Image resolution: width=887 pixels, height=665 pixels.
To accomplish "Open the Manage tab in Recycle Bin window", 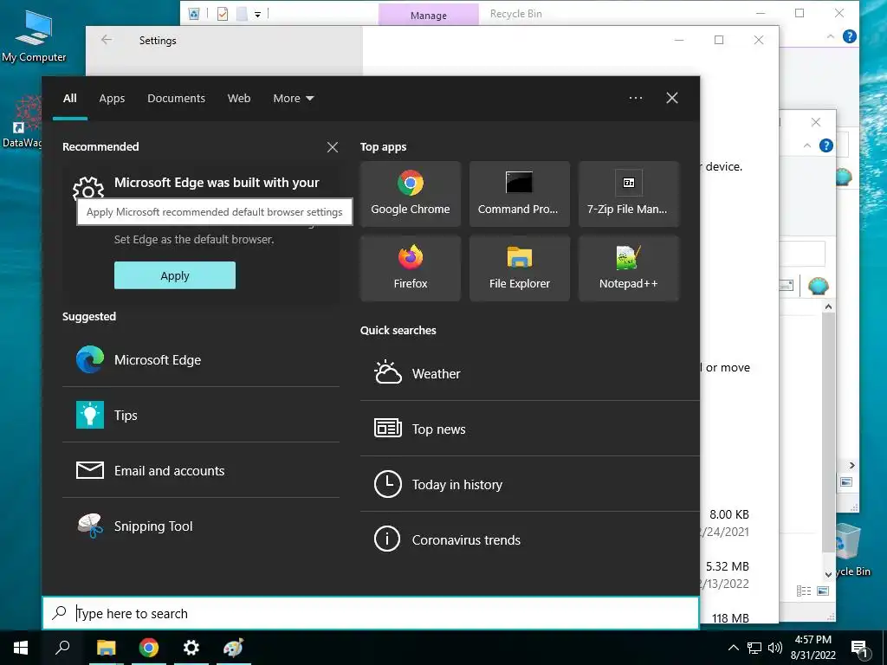I will [x=428, y=16].
